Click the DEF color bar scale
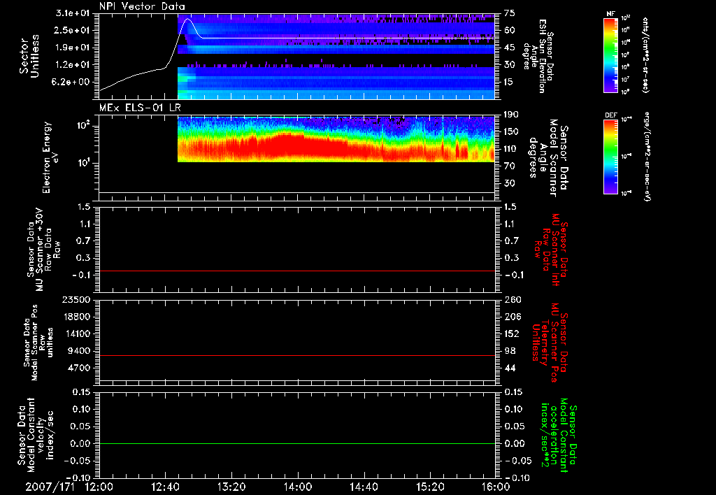Viewport: 716px width, 495px height. click(x=611, y=157)
